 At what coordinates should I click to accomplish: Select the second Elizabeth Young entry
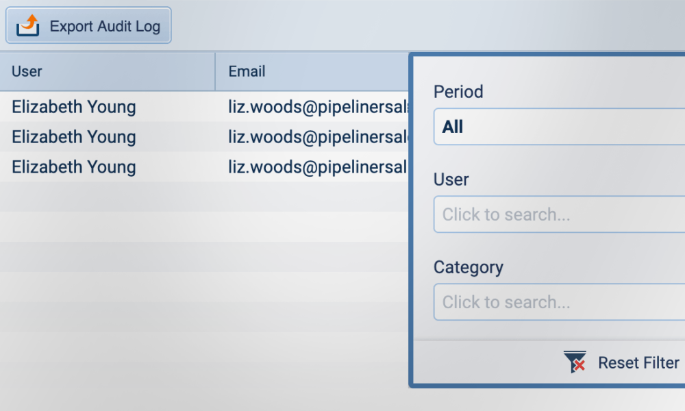coord(74,137)
